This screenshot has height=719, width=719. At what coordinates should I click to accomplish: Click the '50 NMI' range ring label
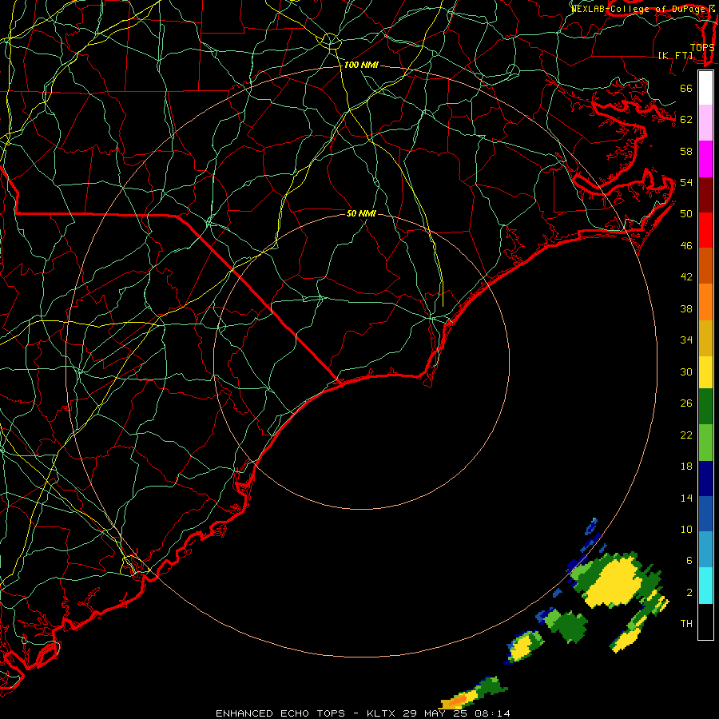coord(361,213)
